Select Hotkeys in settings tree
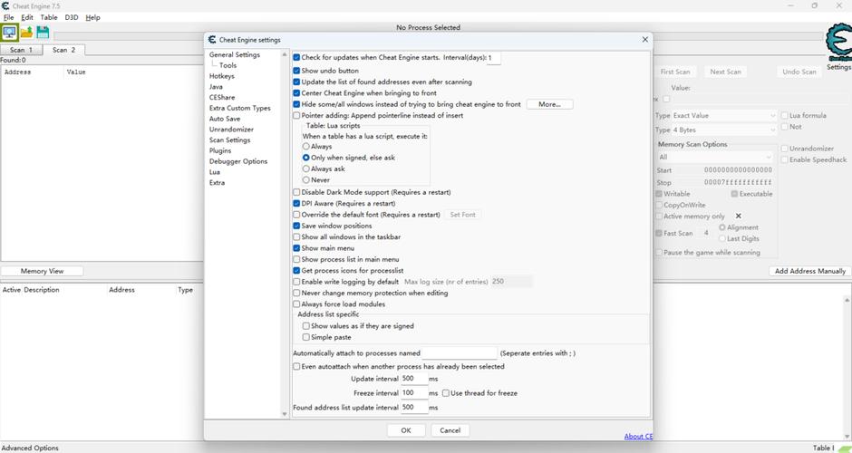This screenshot has width=852, height=453. 222,76
